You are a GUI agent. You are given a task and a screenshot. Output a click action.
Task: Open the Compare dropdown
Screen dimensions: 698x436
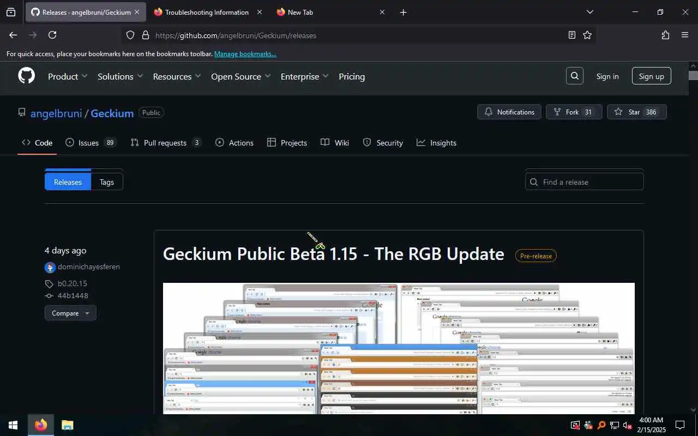tap(70, 313)
